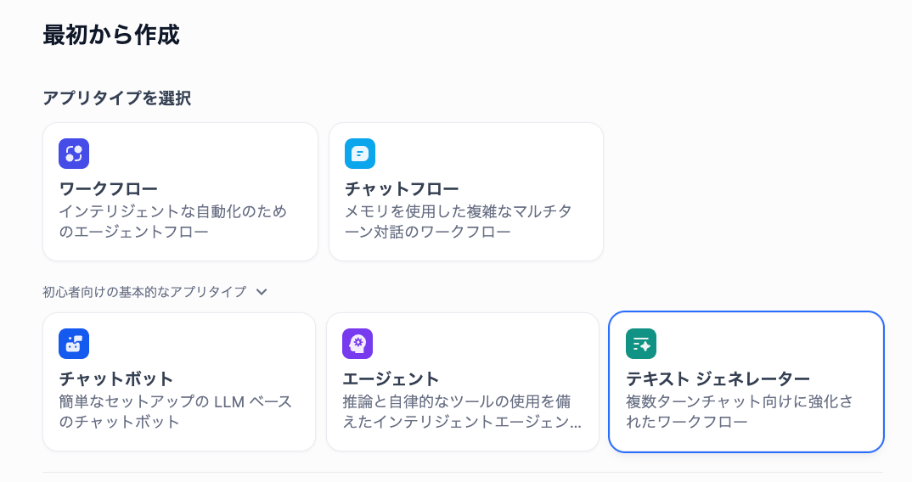This screenshot has height=482, width=912.
Task: Click the 最初から作成 heading
Action: click(x=111, y=35)
